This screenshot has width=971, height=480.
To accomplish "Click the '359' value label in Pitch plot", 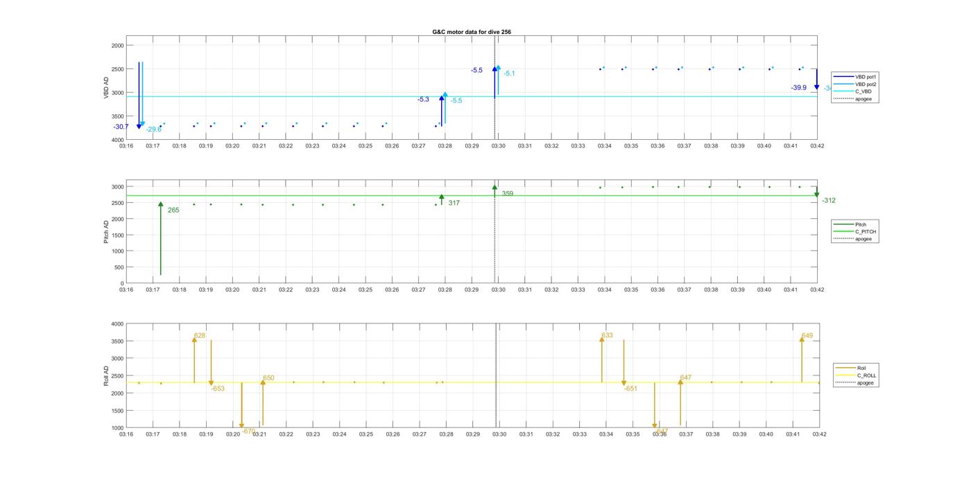I will tap(508, 194).
